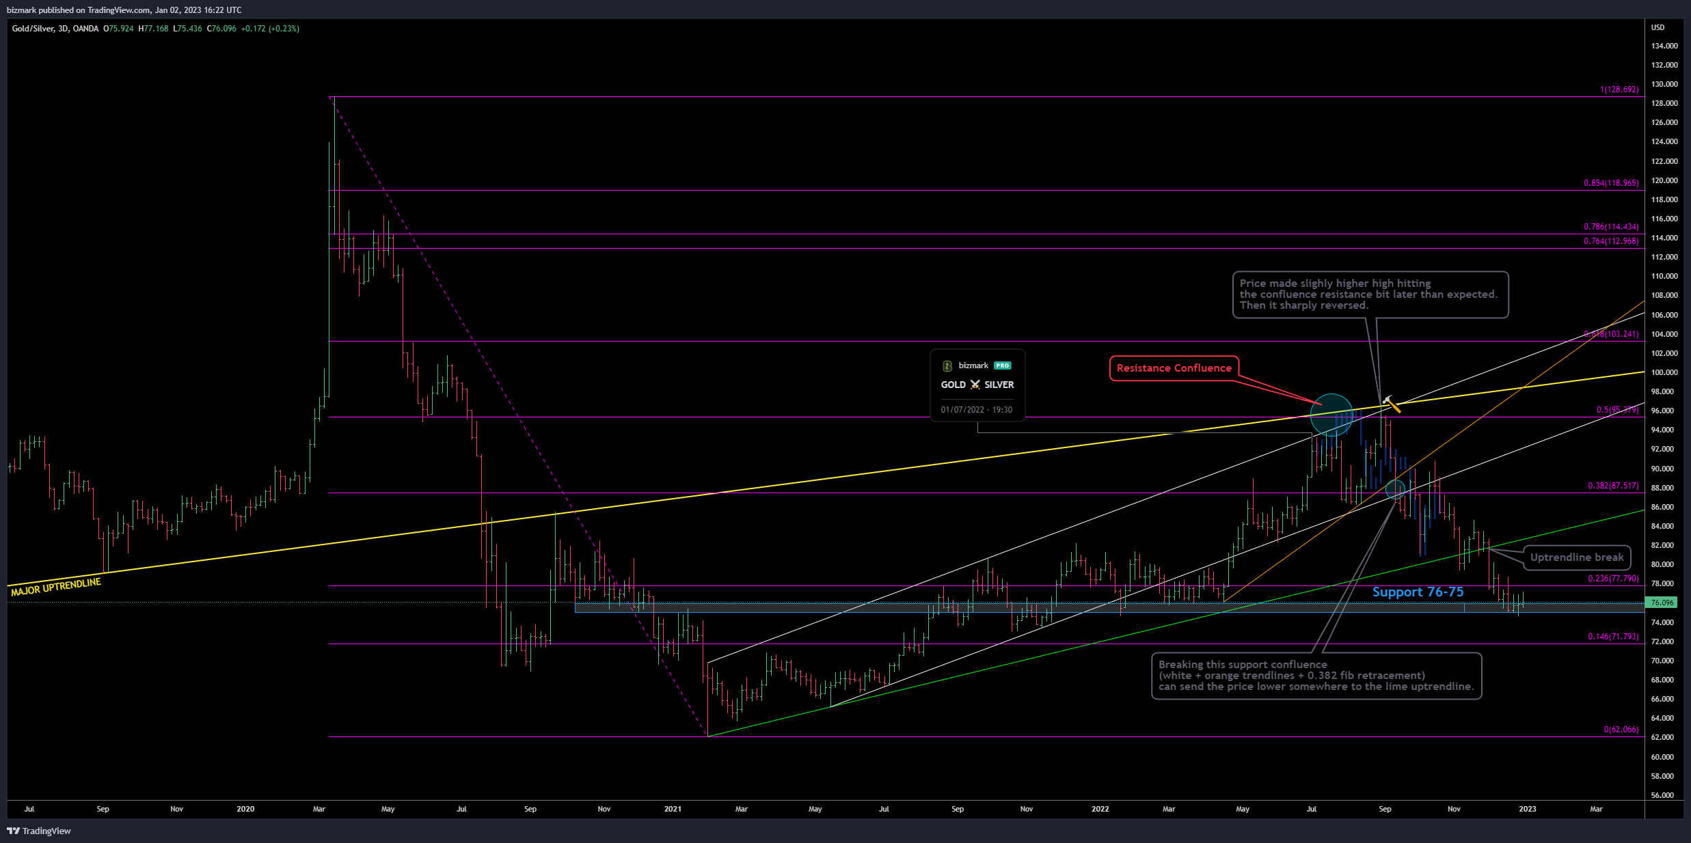Click the Gold/Silver, 3D, OANDA symbol legend
Viewport: 1691px width, 843px height.
[x=55, y=29]
